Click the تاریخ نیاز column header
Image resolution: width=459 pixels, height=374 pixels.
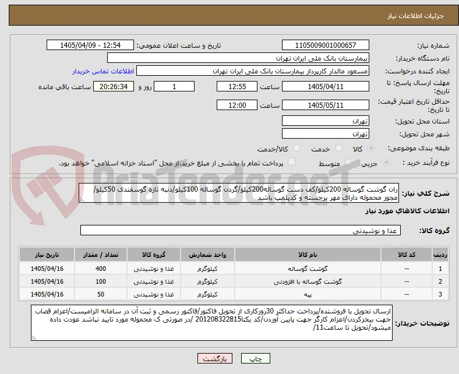[47, 255]
